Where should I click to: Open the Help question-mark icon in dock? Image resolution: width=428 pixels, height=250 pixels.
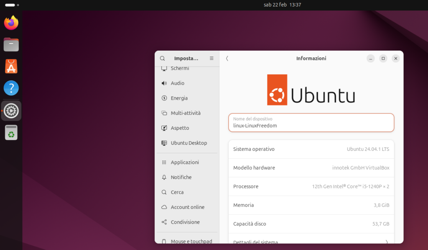click(11, 88)
